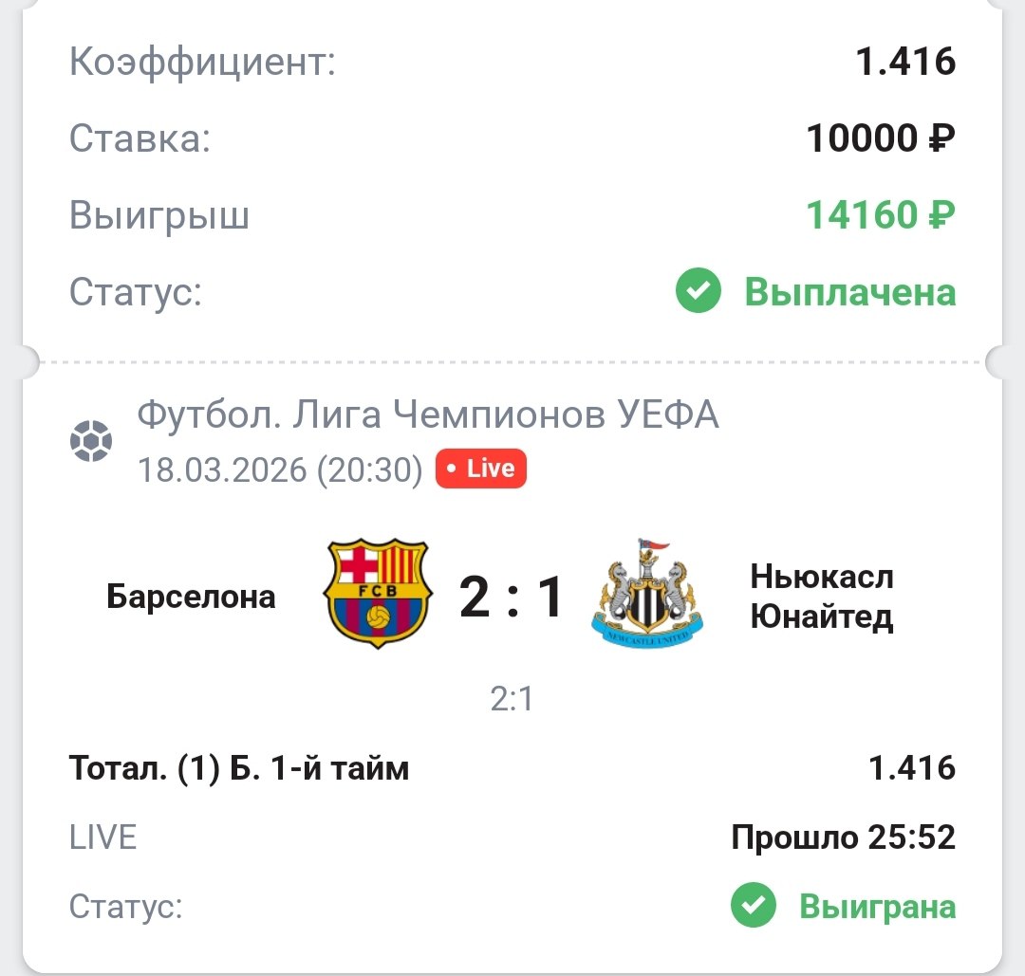Tap the FC Barcelona crest
This screenshot has width=1025, height=976.
pyautogui.click(x=377, y=595)
